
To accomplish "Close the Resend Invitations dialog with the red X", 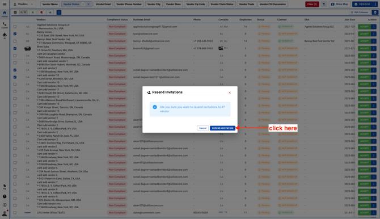I will click(230, 92).
